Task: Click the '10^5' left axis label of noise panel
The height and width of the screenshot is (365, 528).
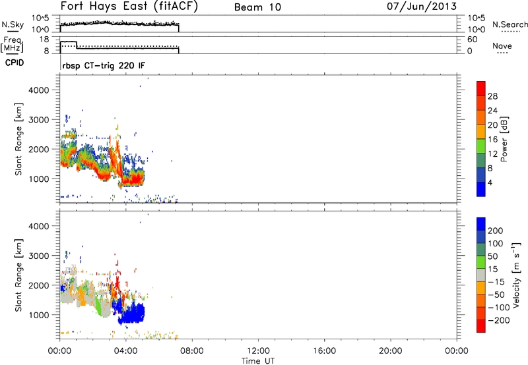Action: [x=40, y=18]
